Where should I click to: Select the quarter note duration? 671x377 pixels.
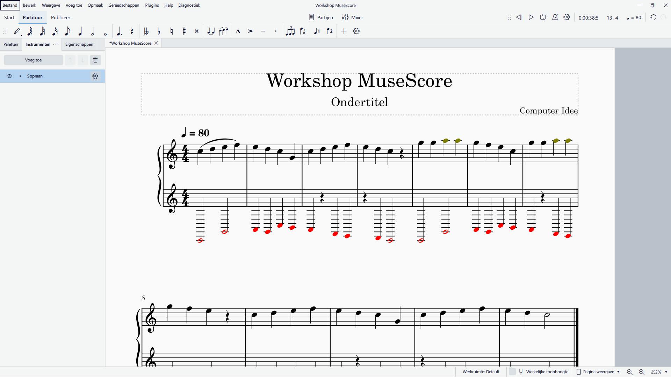[80, 31]
